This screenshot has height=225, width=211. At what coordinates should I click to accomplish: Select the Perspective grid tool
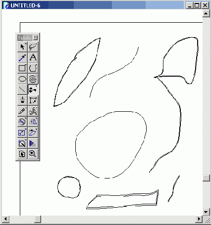point(33,143)
